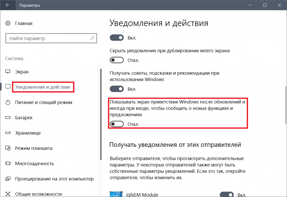The width and height of the screenshot is (287, 197).
Task: Click the Режим планшета tablet icon
Action: [x=8, y=148]
